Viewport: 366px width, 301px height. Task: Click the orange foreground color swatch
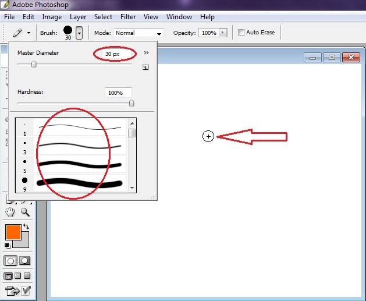(13, 232)
